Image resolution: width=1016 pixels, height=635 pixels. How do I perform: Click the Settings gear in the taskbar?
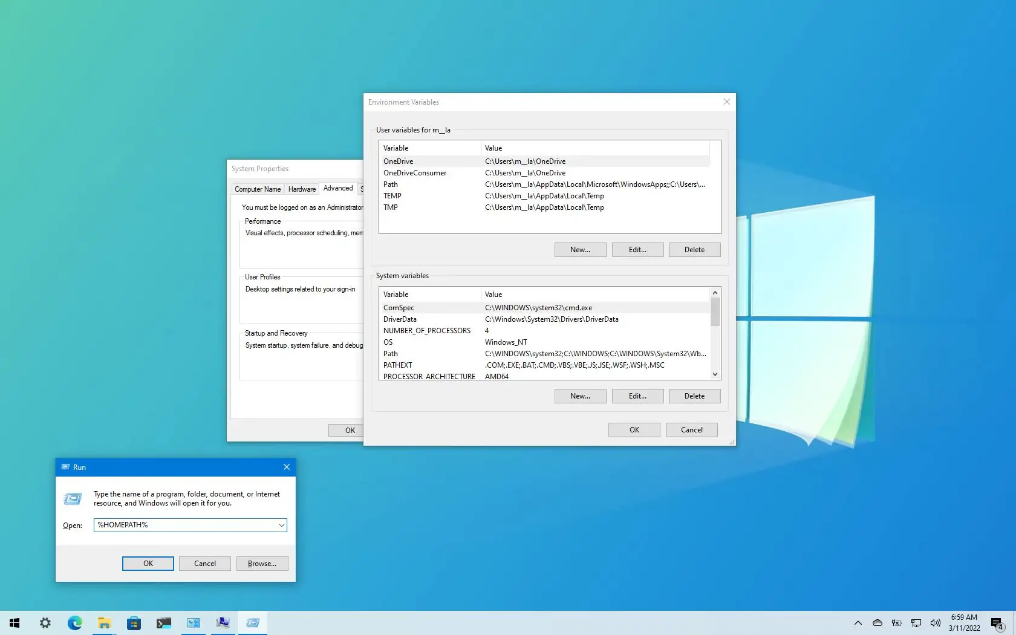(45, 623)
